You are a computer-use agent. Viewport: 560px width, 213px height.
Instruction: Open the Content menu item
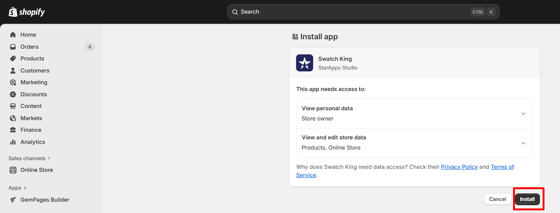click(x=31, y=106)
